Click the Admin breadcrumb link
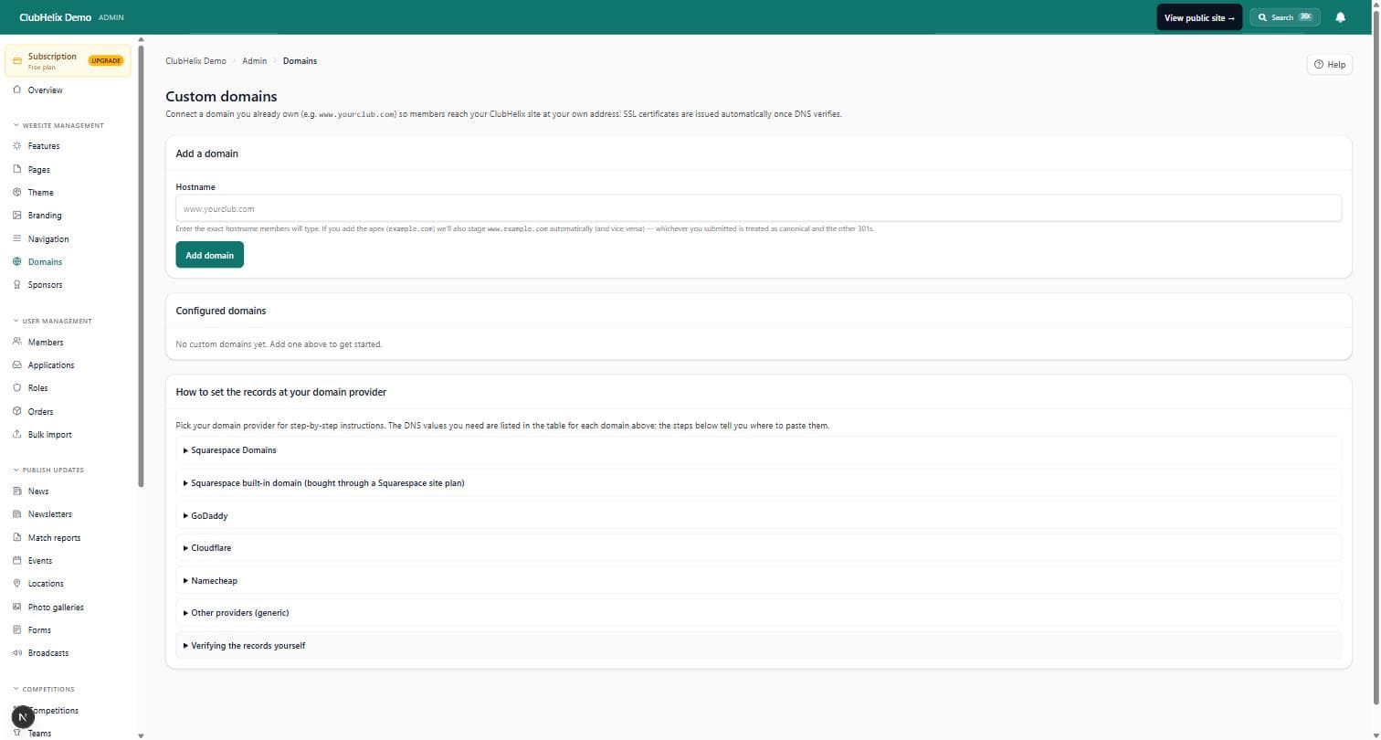The width and height of the screenshot is (1381, 740). point(254,61)
